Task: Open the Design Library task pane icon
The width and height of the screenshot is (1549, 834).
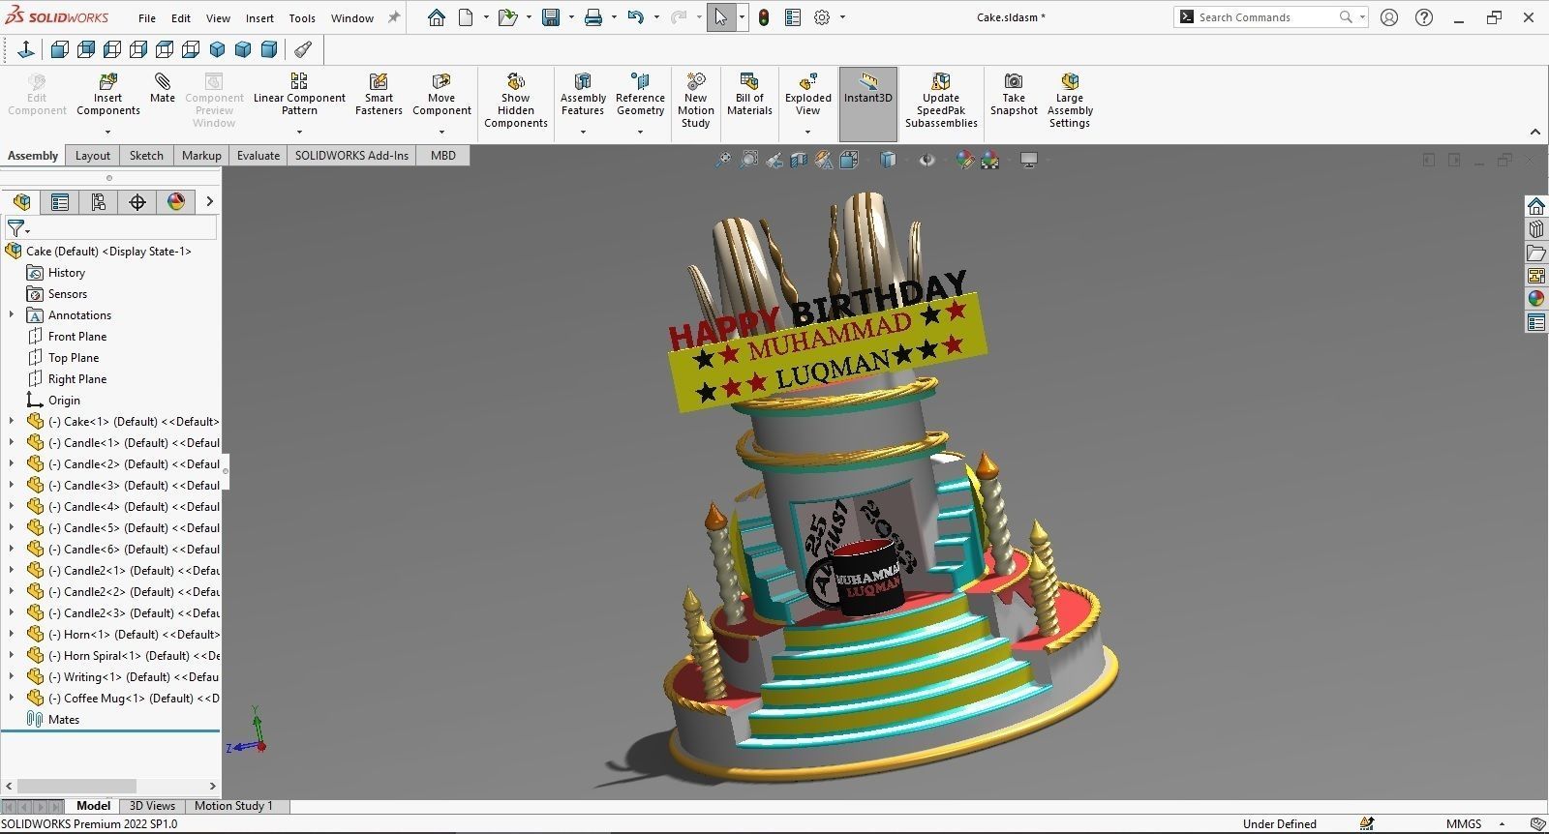Action: (1536, 228)
